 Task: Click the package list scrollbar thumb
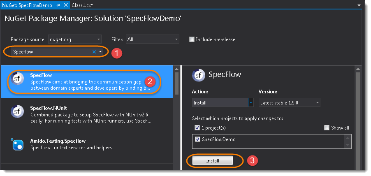[x=176, y=83]
